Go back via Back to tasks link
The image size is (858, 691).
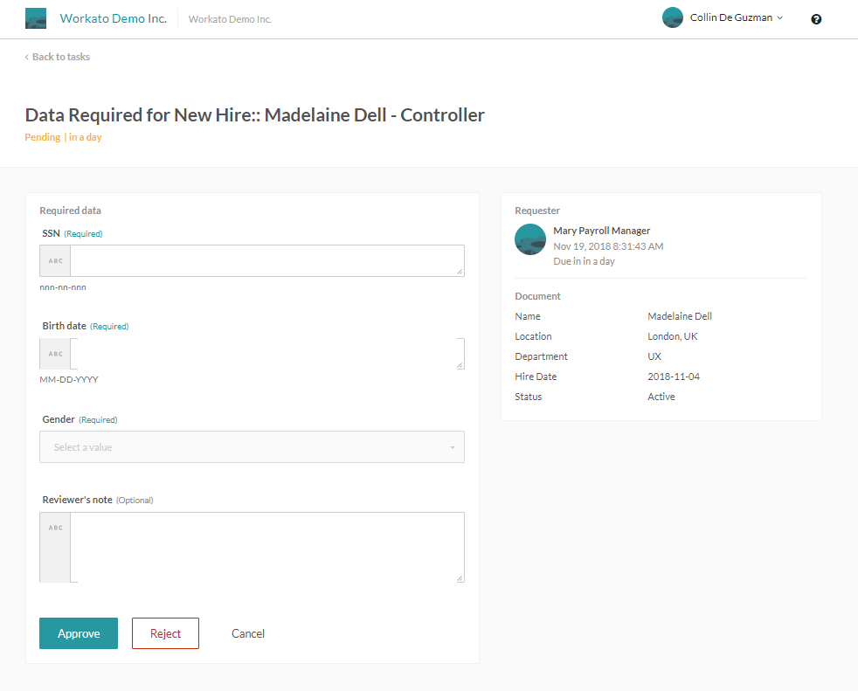[58, 57]
